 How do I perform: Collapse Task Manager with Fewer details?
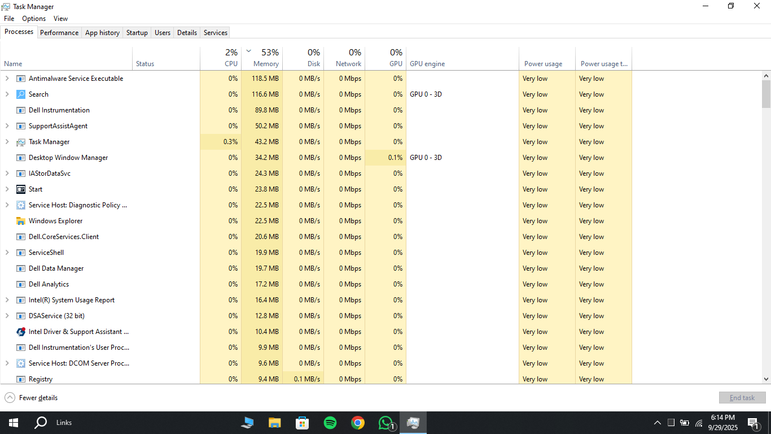(32, 398)
